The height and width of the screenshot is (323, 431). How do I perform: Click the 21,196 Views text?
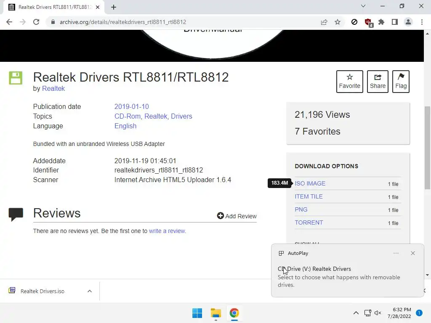(322, 114)
